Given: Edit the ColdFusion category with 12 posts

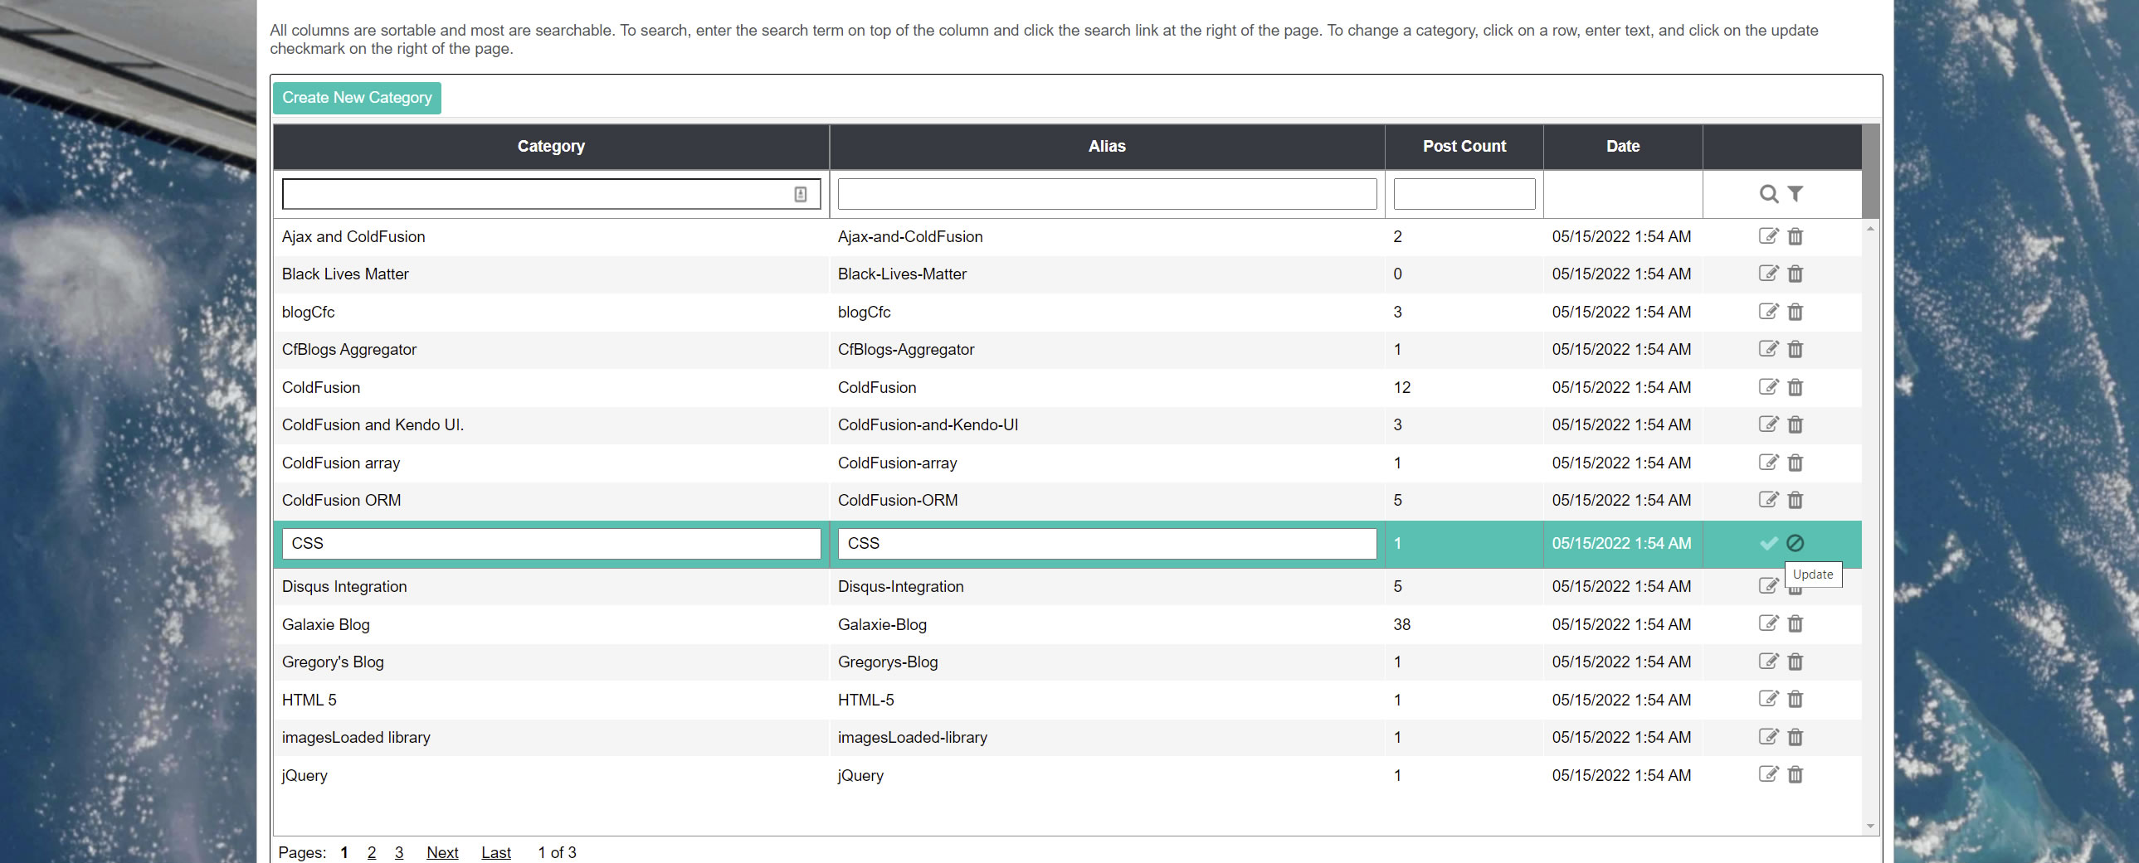Looking at the screenshot, I should point(1769,387).
